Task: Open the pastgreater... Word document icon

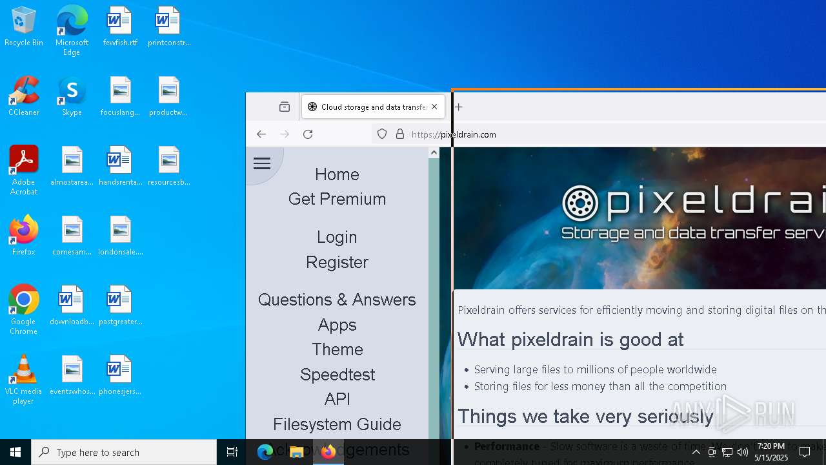Action: click(x=120, y=306)
